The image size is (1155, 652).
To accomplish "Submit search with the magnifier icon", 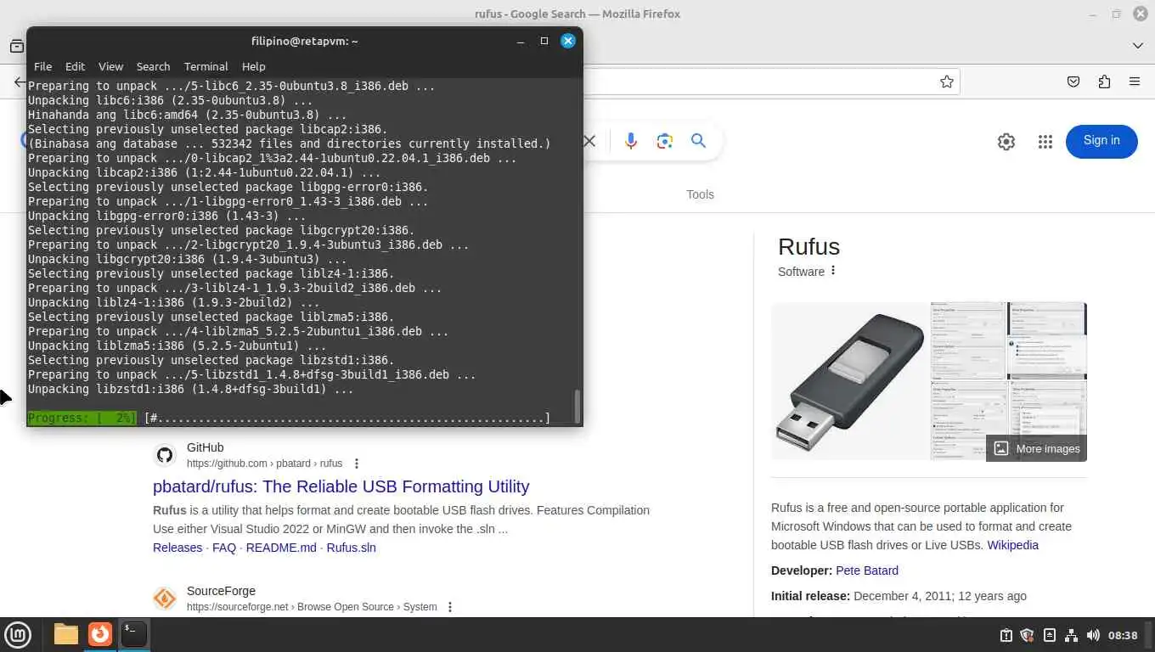I will point(698,141).
